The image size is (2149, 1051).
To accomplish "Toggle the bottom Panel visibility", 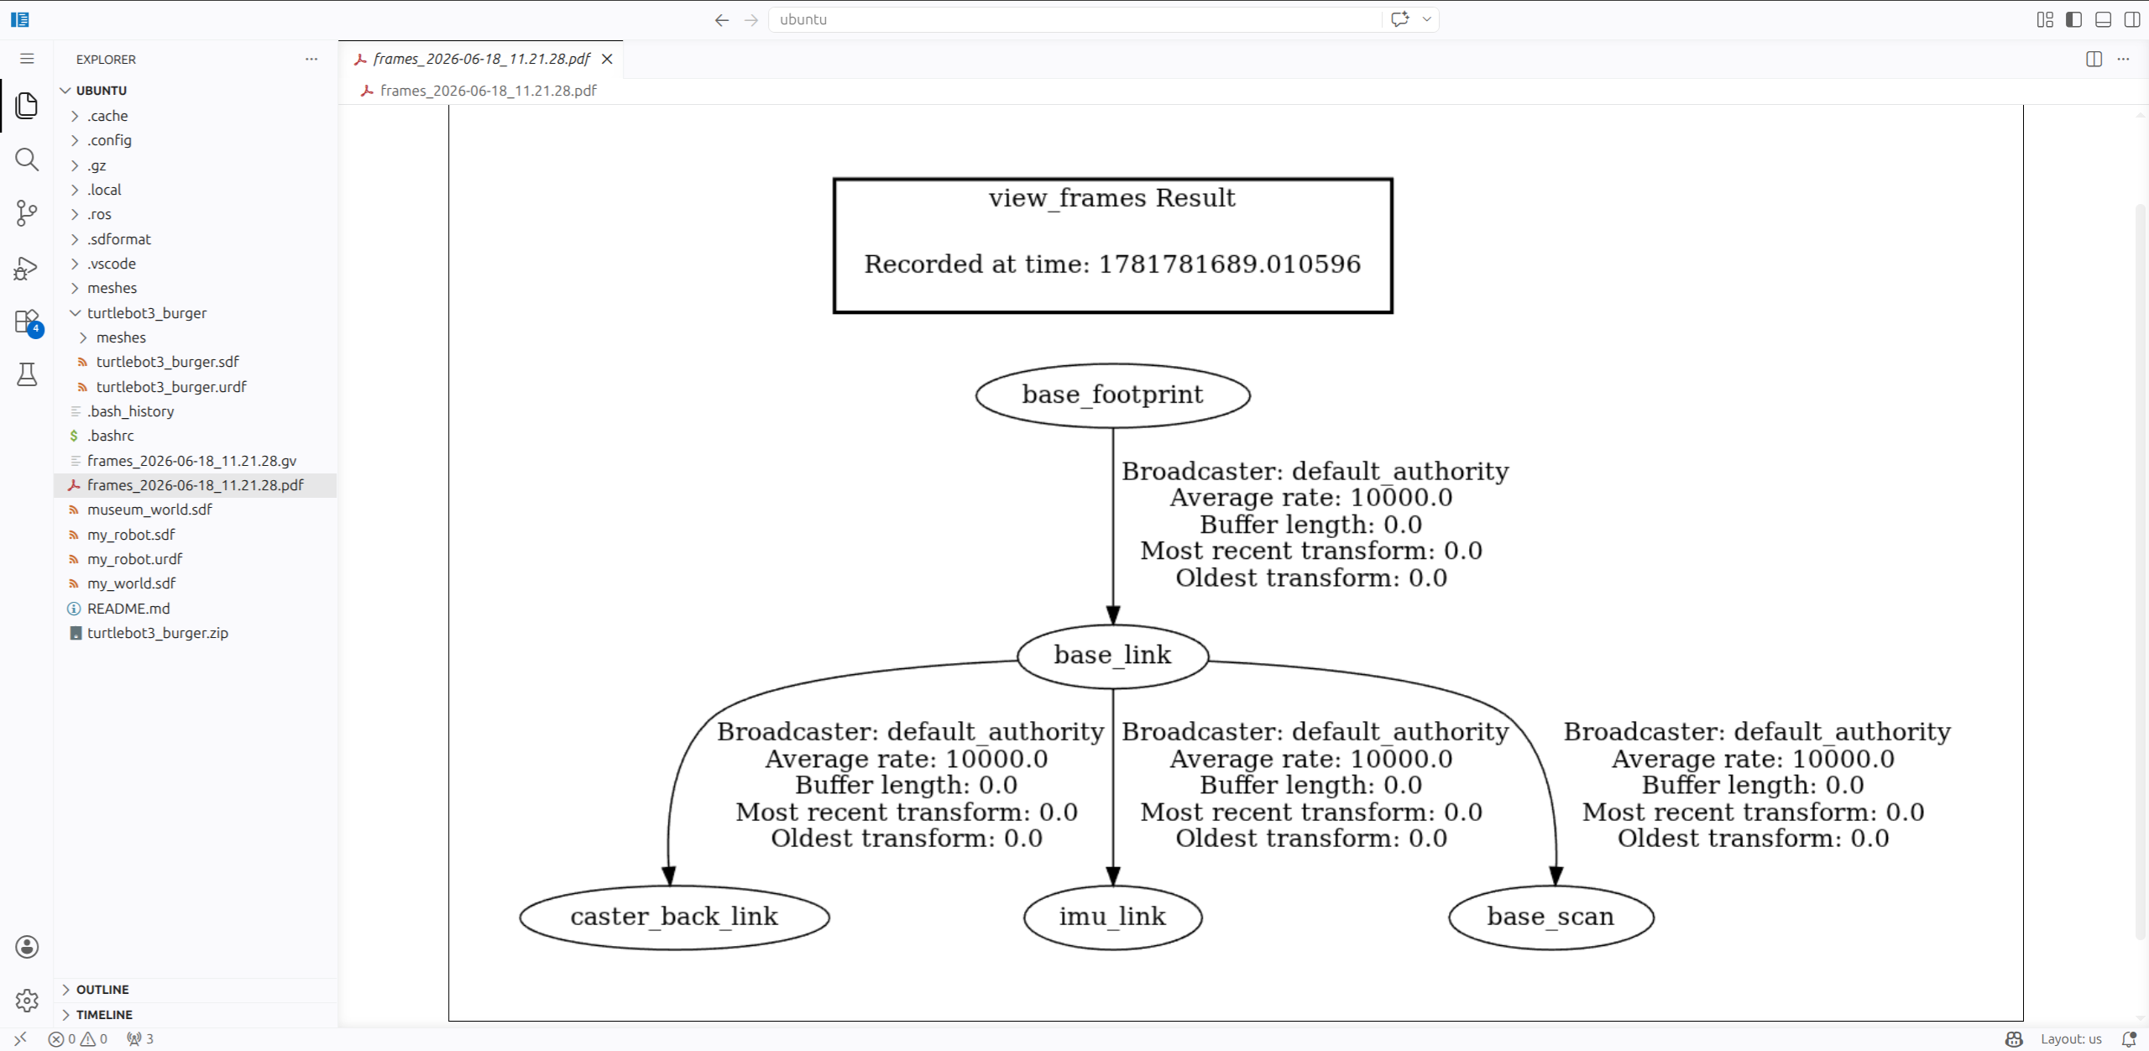I will (2103, 19).
